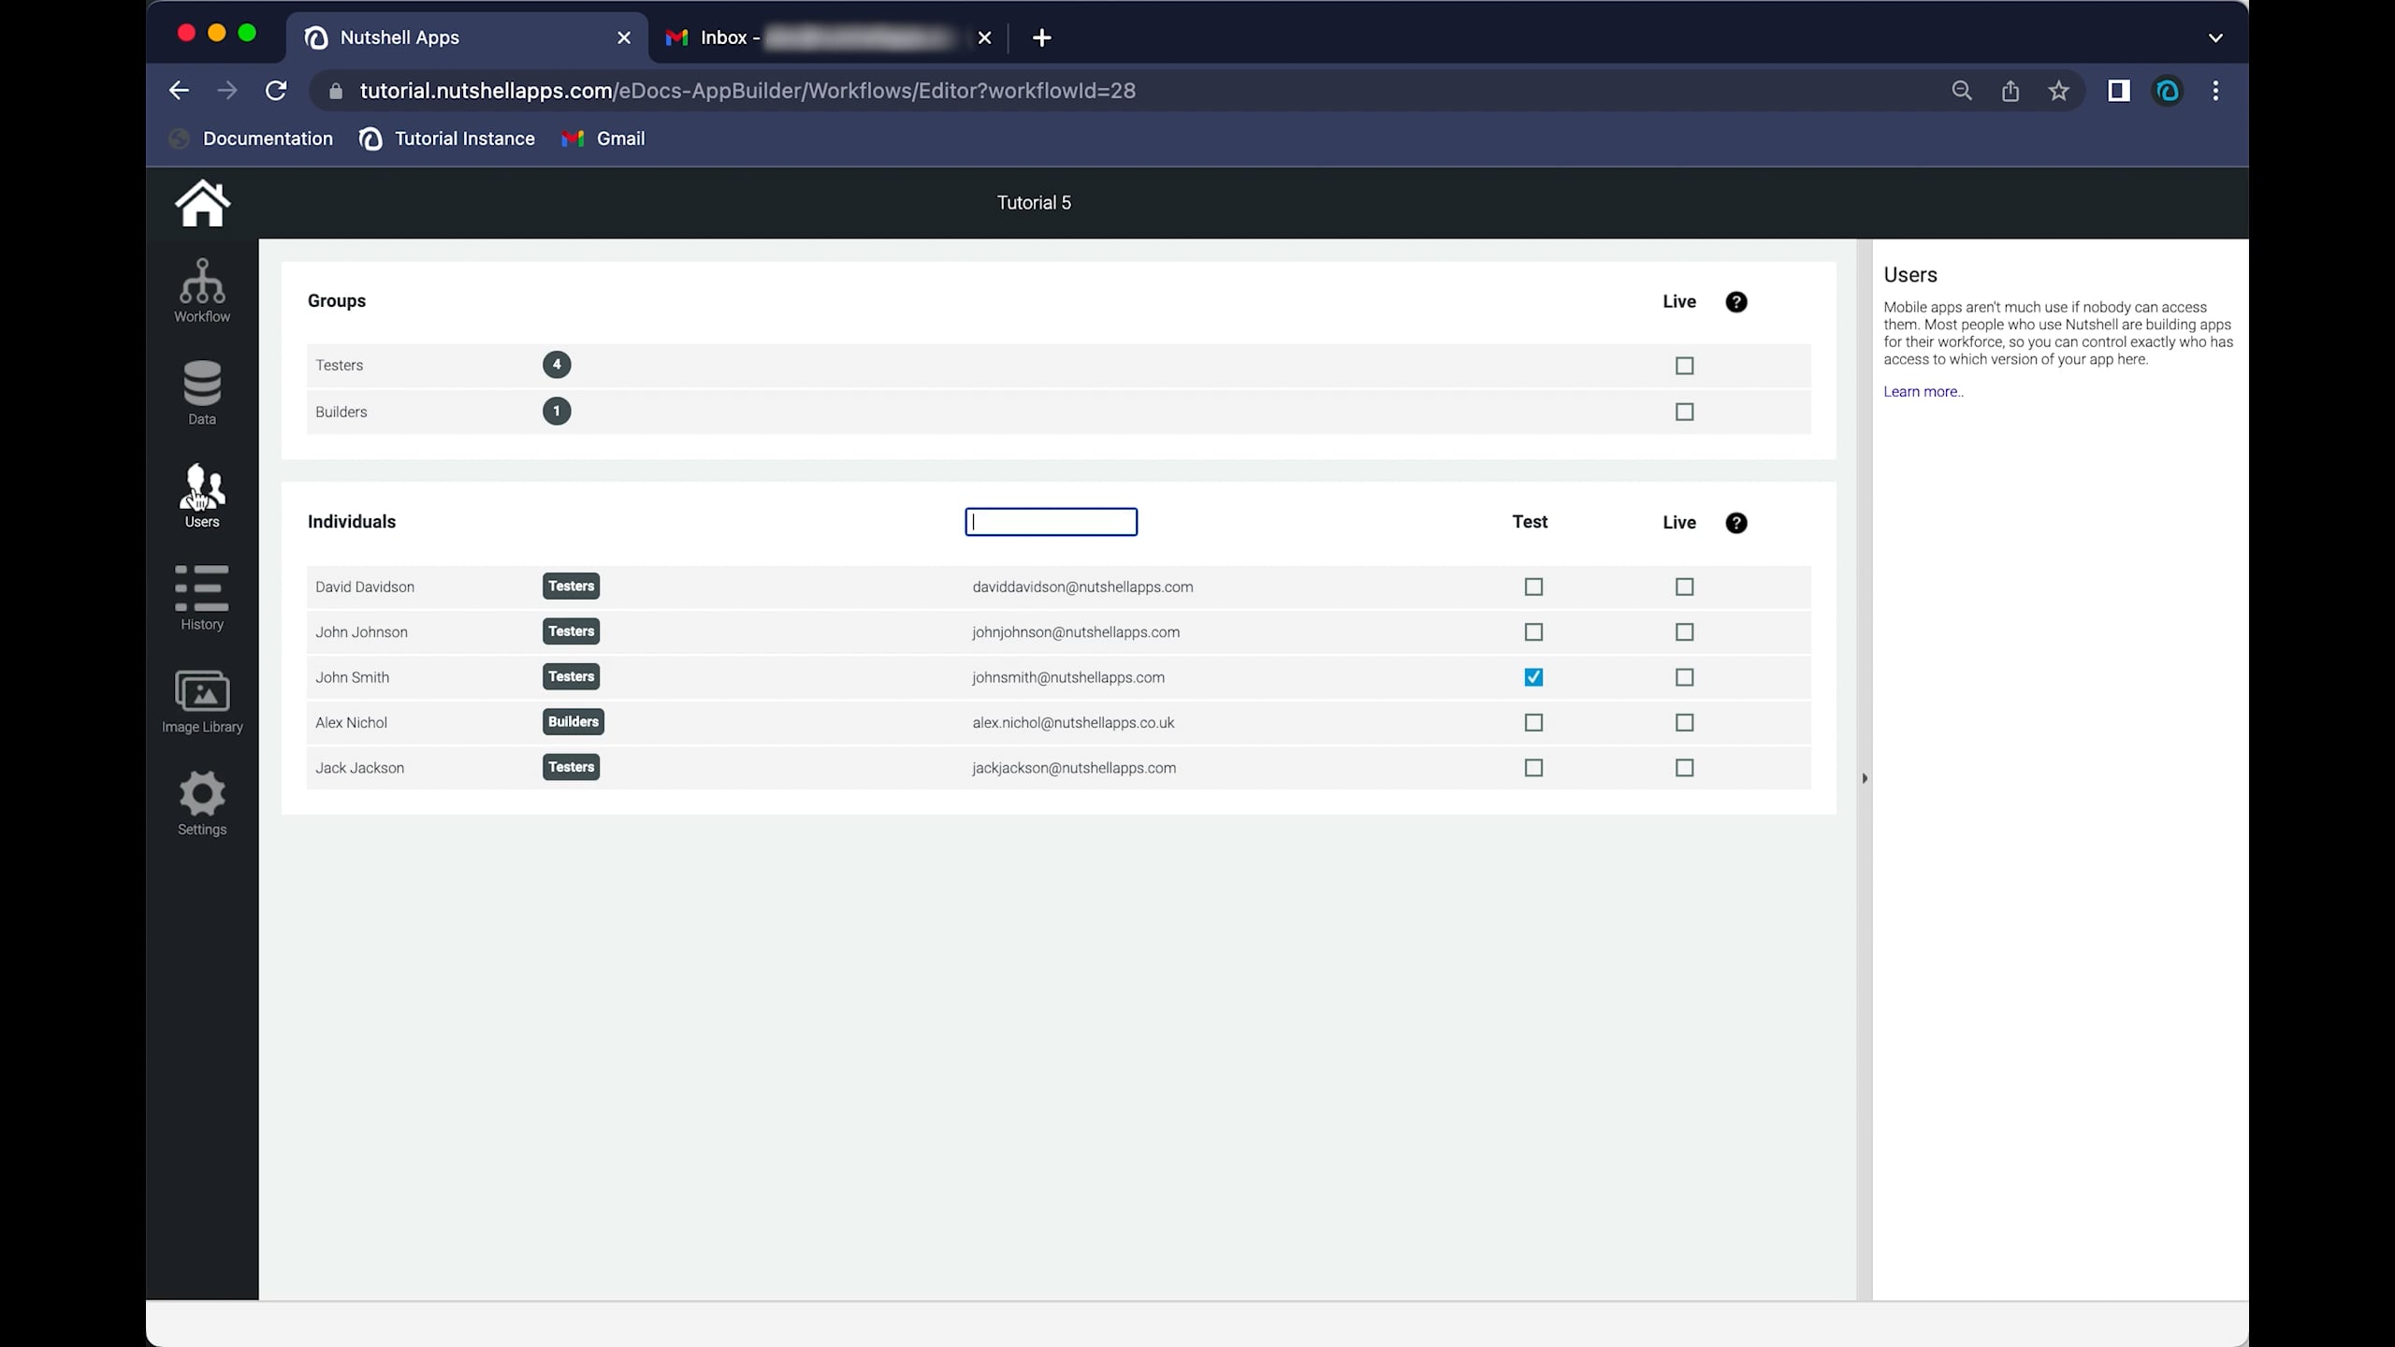Open the Image Library
Screen dimensions: 2395x1347
(x=202, y=700)
